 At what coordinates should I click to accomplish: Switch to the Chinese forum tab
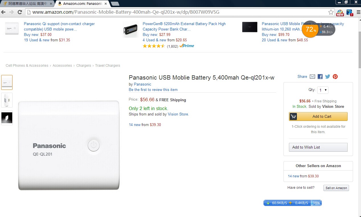[x=27, y=4]
